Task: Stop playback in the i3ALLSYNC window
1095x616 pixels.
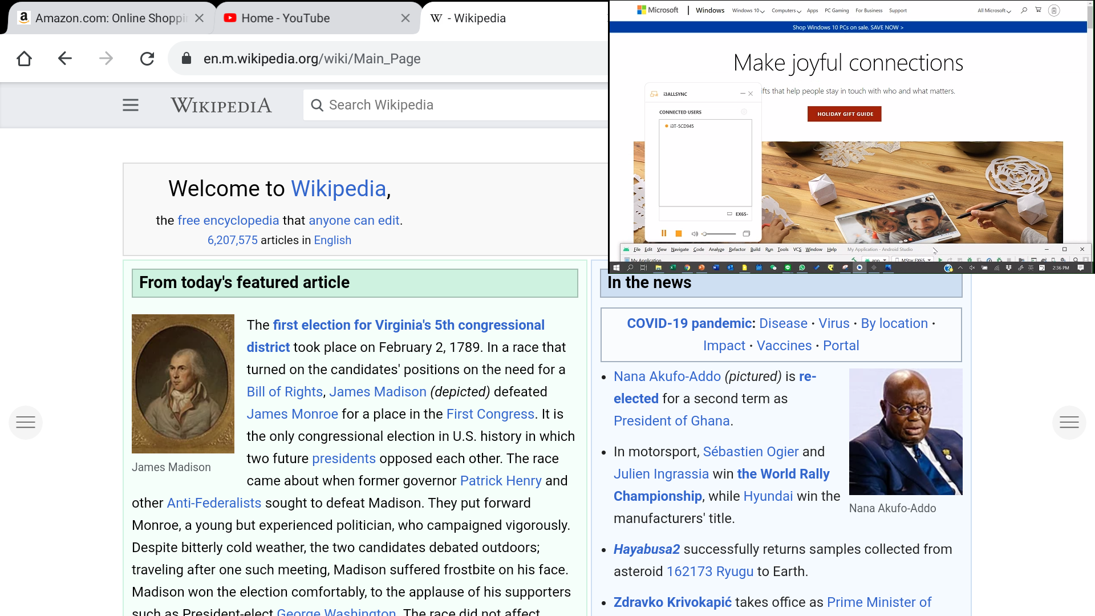Action: tap(678, 233)
